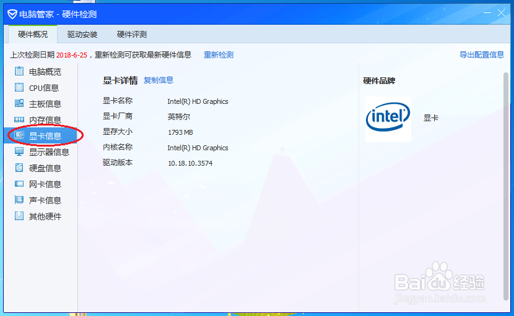
Task: Open 硬盘信息 section
Action: pos(40,168)
